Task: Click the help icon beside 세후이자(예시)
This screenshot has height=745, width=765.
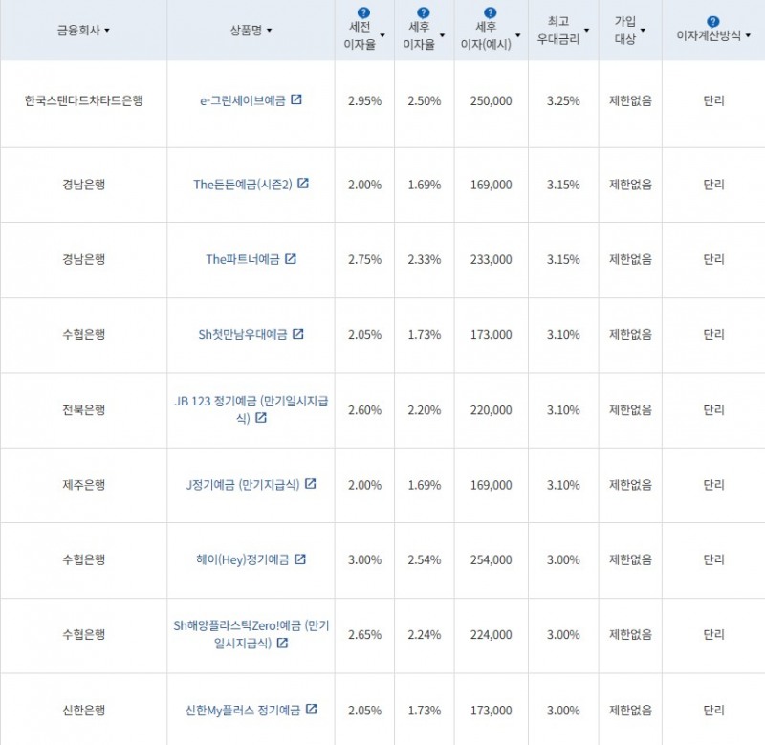Action: (x=489, y=11)
